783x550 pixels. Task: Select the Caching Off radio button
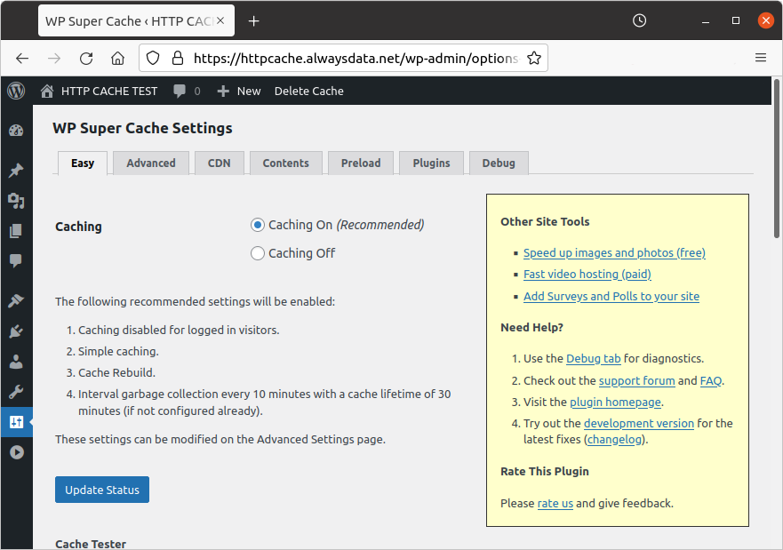(x=258, y=253)
